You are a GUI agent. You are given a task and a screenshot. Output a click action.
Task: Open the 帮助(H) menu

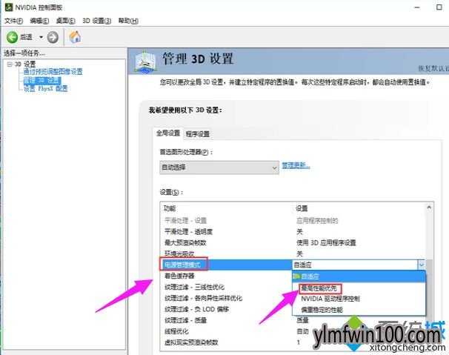tap(128, 21)
